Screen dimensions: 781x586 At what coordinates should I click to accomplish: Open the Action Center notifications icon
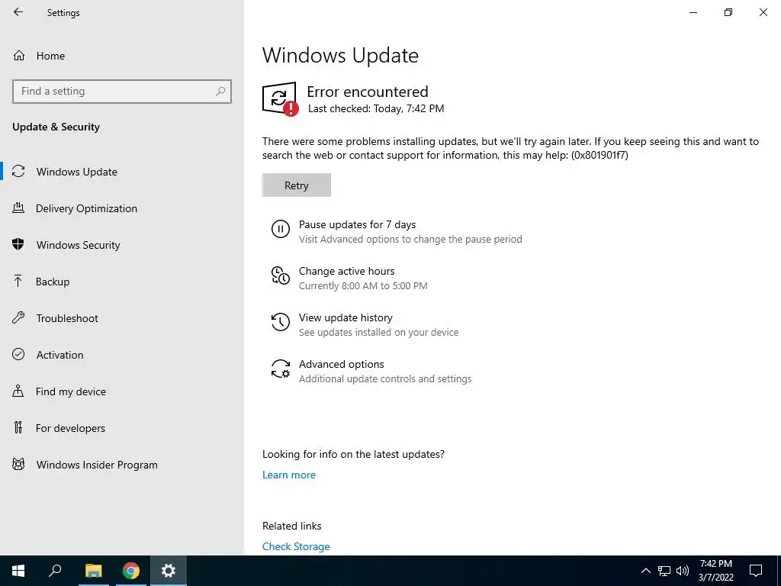point(756,571)
